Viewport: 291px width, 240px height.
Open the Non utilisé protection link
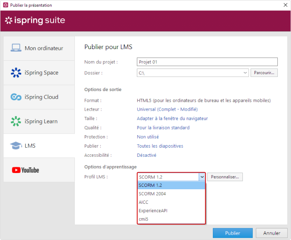point(148,137)
